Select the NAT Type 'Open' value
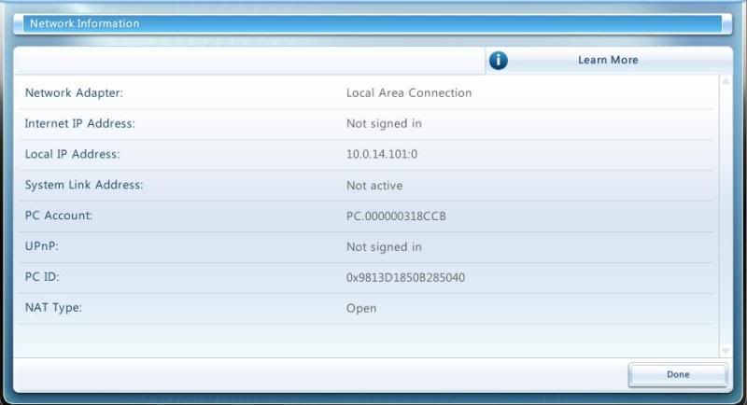 tap(361, 308)
